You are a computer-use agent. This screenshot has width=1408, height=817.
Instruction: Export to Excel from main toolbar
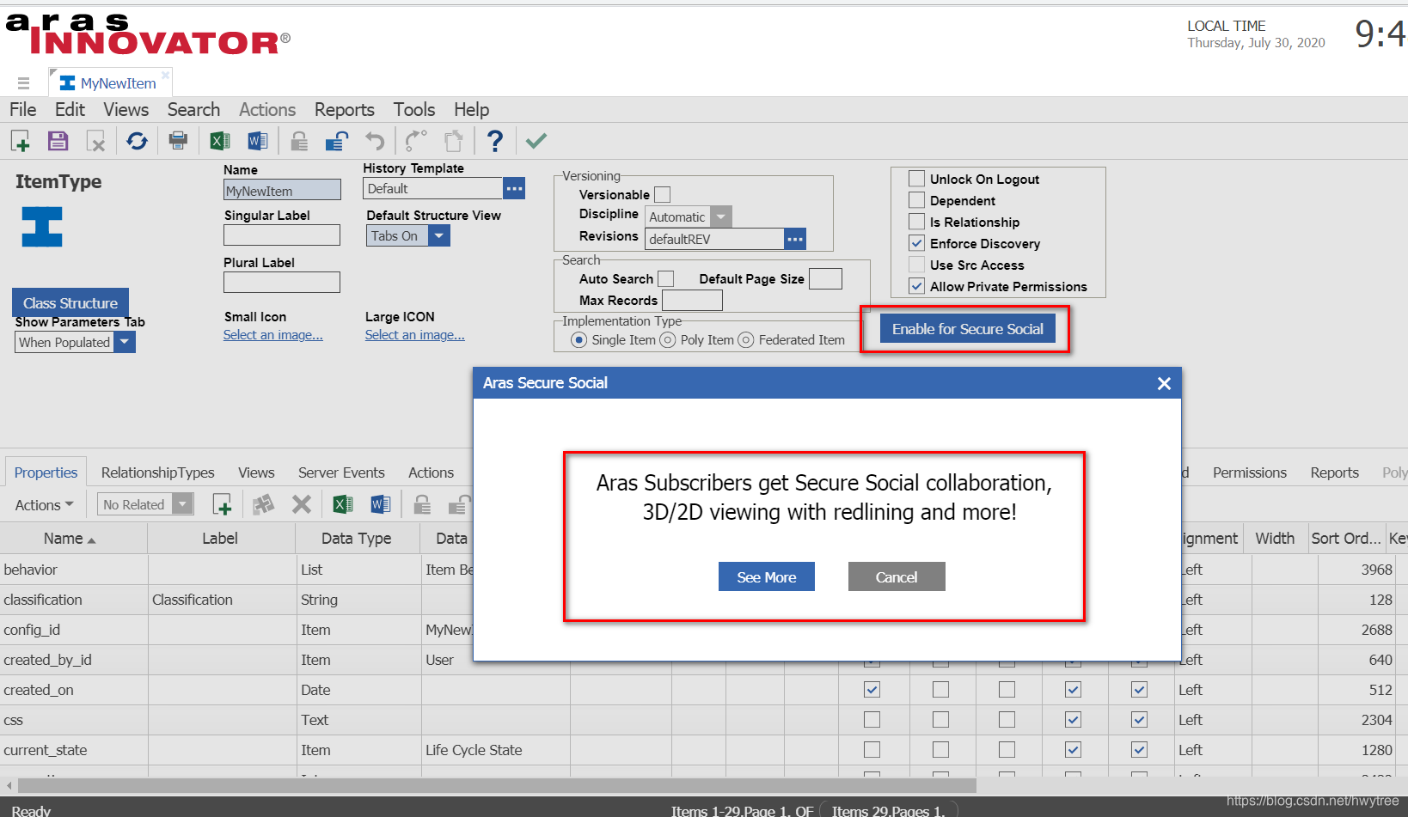coord(219,141)
